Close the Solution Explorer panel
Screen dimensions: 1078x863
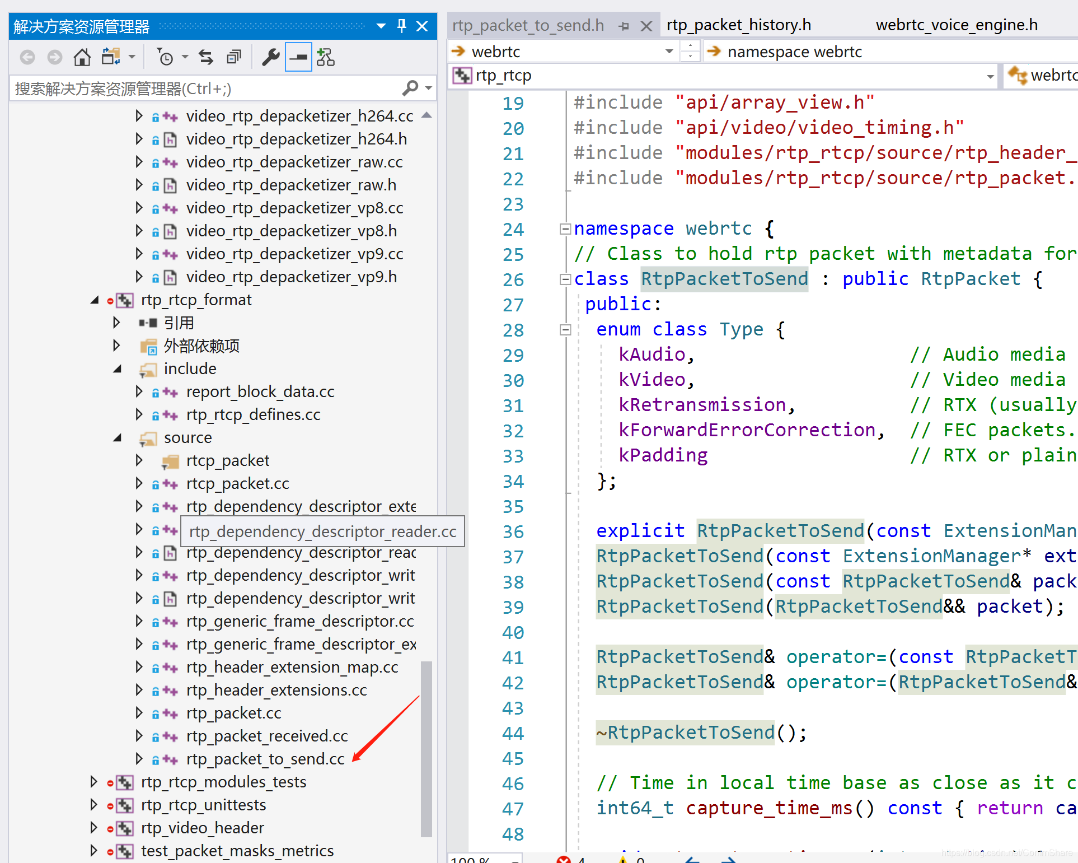[x=423, y=26]
